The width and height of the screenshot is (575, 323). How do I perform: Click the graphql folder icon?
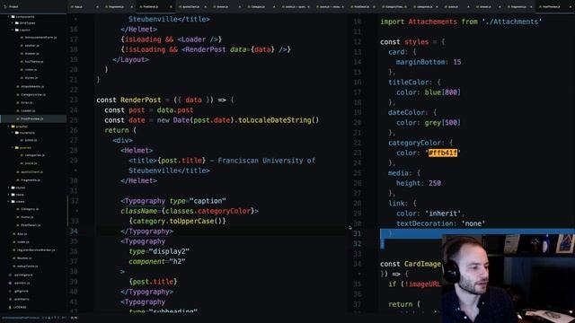13,127
